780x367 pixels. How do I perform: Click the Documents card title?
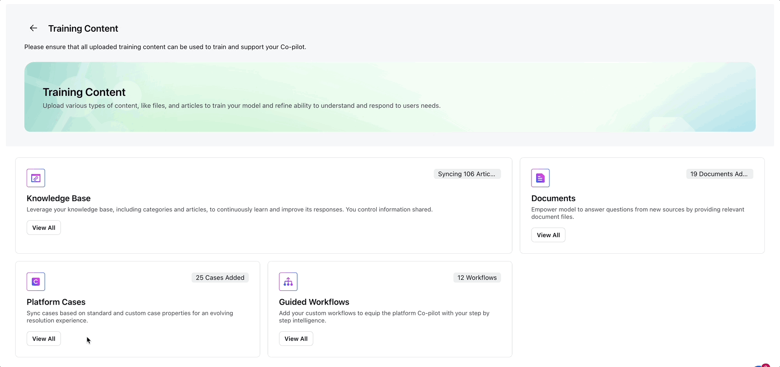tap(553, 198)
